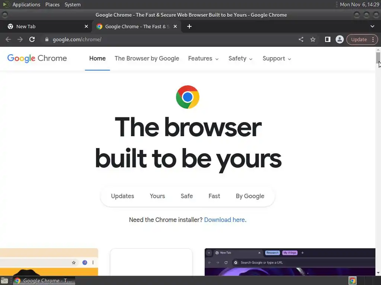This screenshot has width=381, height=285.
Task: Jump to the Yours section
Action: tap(157, 196)
